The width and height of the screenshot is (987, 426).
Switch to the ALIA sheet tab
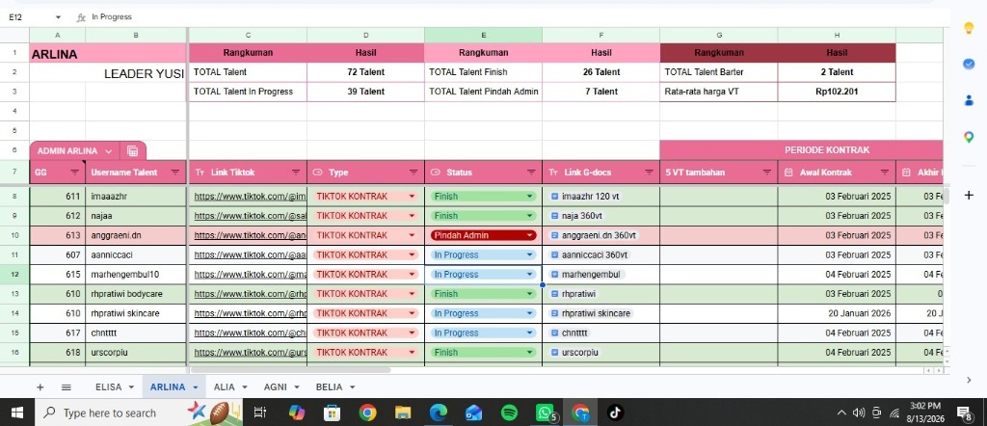pos(224,387)
